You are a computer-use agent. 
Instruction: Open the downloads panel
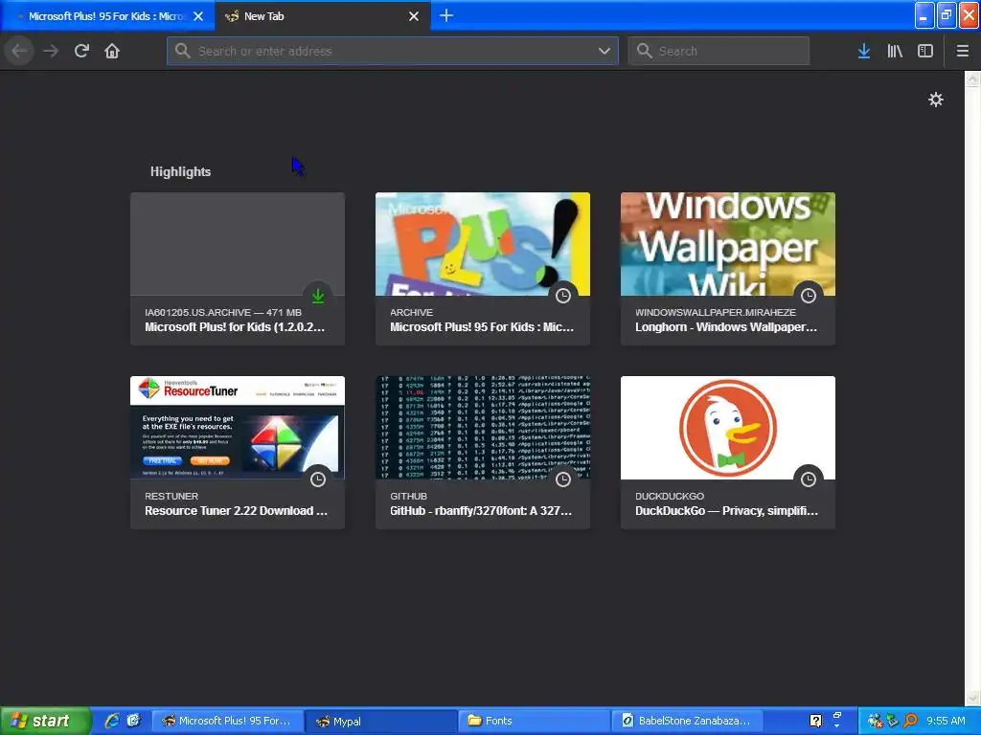pyautogui.click(x=864, y=51)
